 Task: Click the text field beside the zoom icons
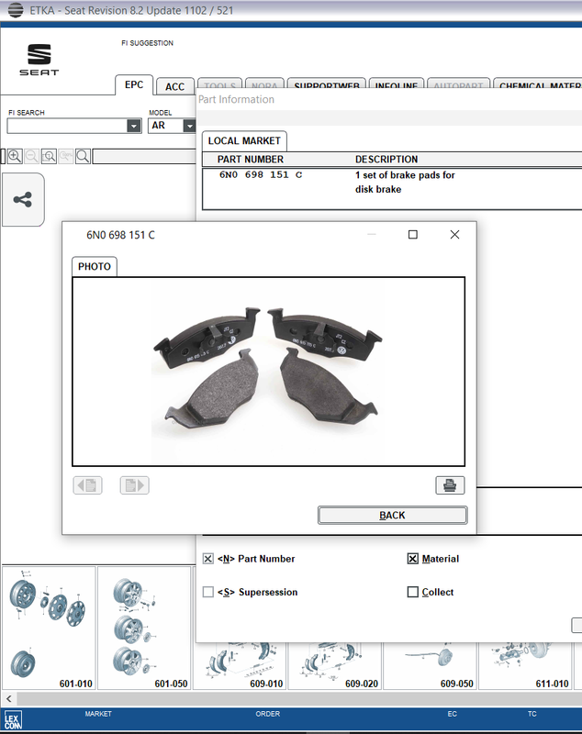[144, 156]
